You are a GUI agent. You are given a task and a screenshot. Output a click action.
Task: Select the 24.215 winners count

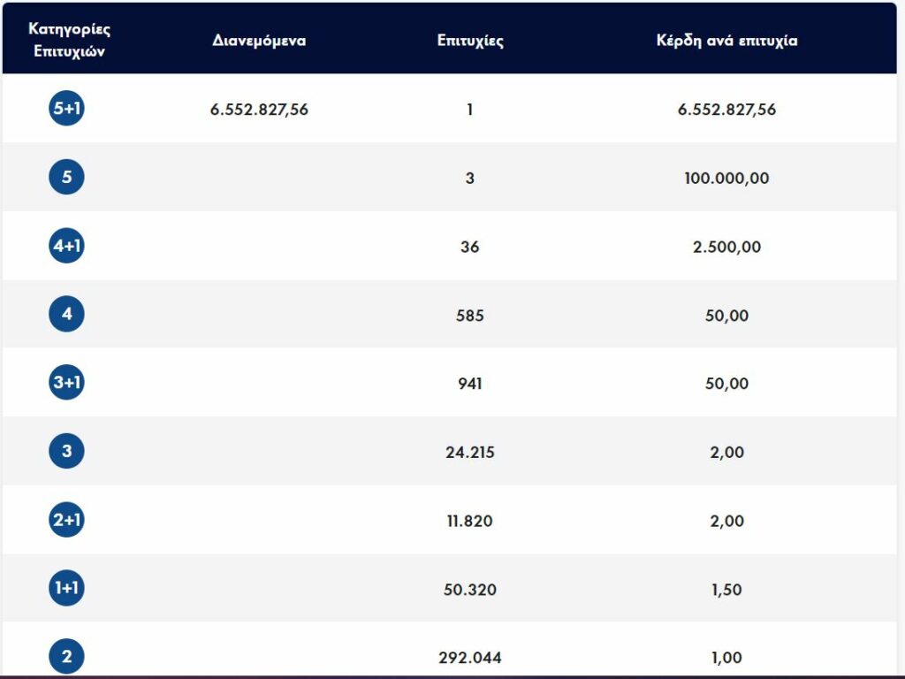pos(470,453)
